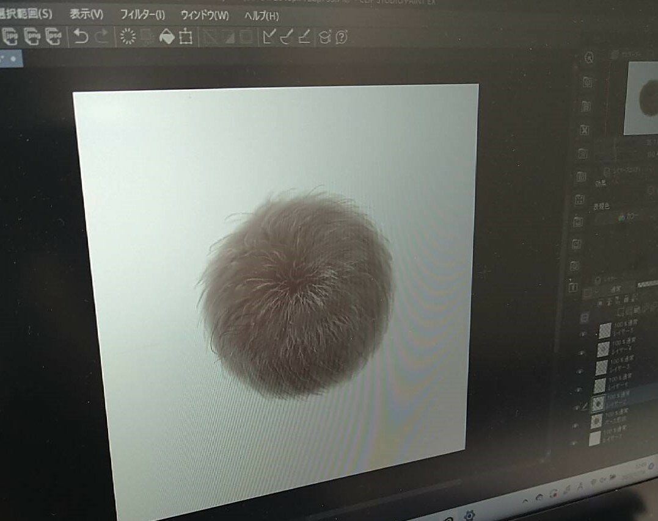Click the clear outside selection icon
This screenshot has height=521, width=658.
pos(147,37)
